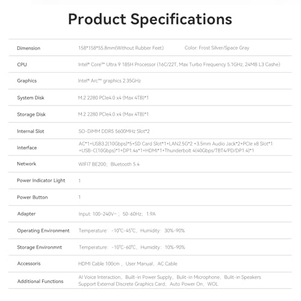The width and height of the screenshot is (301, 301).
Task: Click the CPU row label
Action: pos(22,64)
